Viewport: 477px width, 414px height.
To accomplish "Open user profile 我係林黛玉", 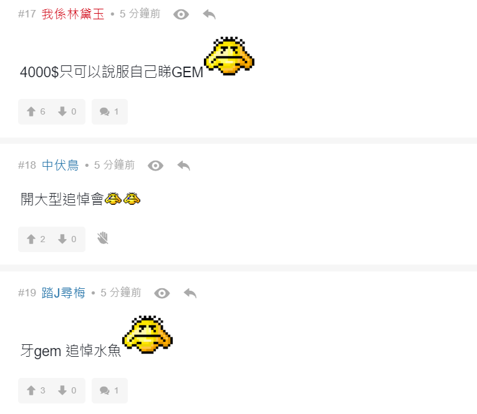I will pos(73,14).
